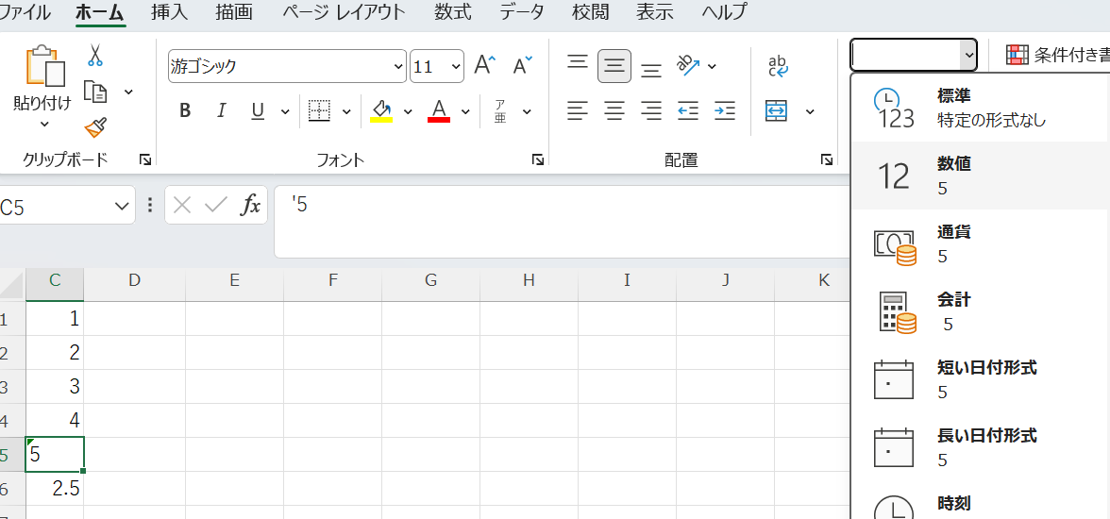Click the Conditional Formatting icon
Image resolution: width=1110 pixels, height=519 pixels.
[1016, 56]
